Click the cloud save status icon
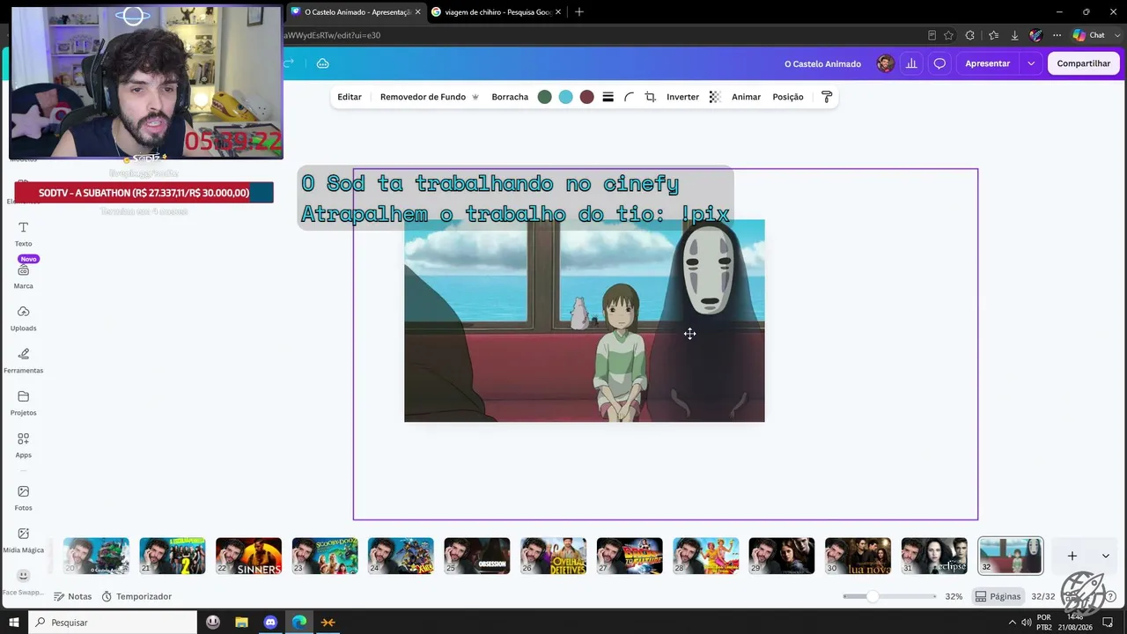The height and width of the screenshot is (634, 1127). 322,63
